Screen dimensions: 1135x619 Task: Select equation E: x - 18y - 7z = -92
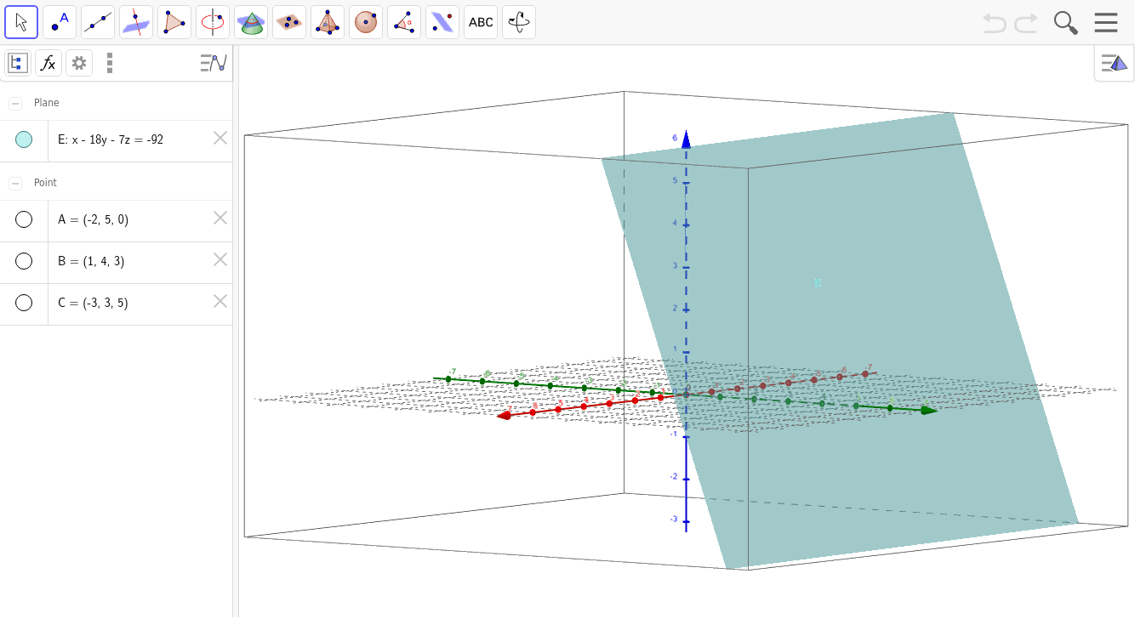pyautogui.click(x=111, y=139)
